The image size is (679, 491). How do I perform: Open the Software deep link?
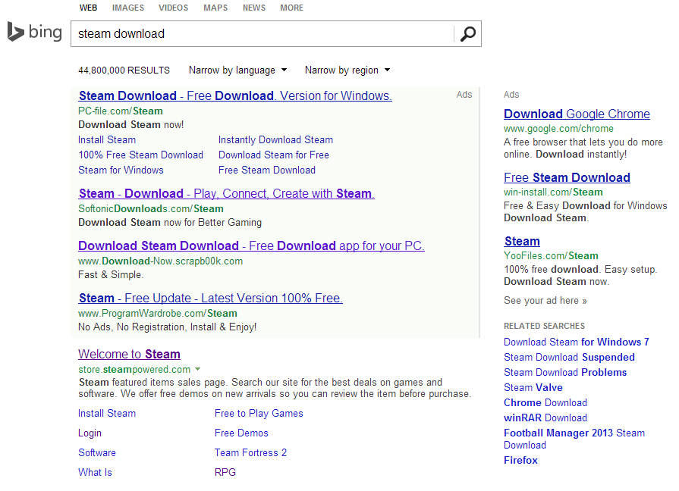(x=97, y=453)
